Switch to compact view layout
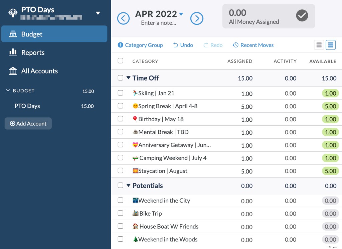This screenshot has height=249, width=342. pos(319,44)
